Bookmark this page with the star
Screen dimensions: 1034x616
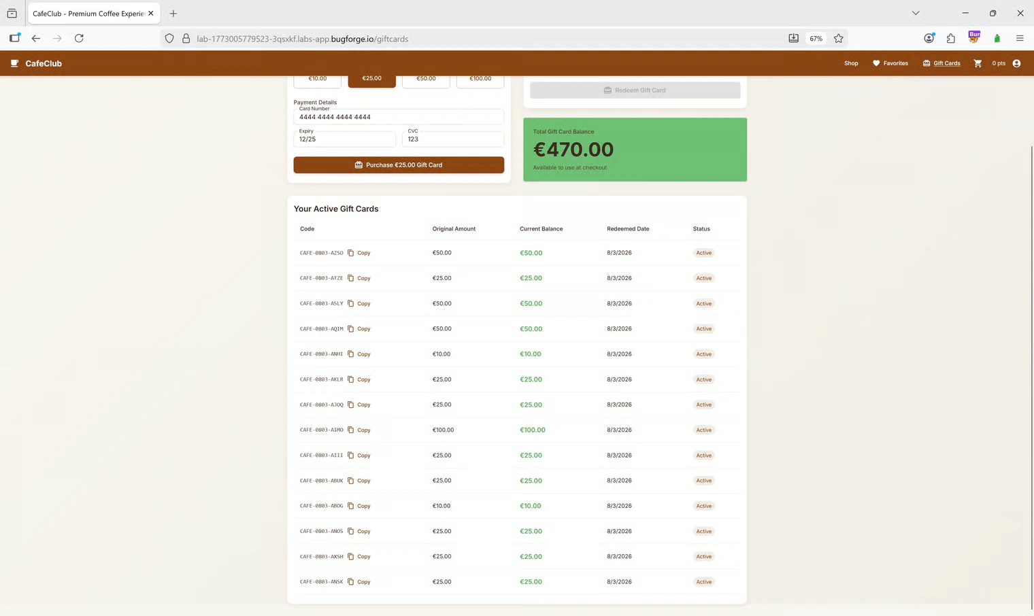[839, 39]
